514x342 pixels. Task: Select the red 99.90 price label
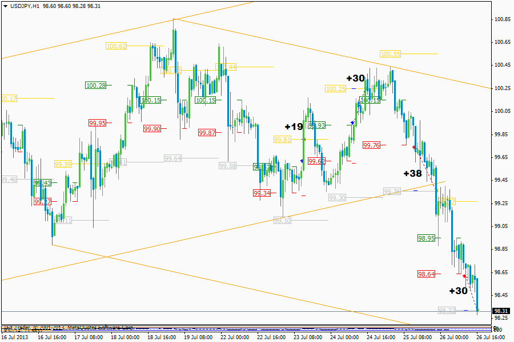(x=152, y=129)
